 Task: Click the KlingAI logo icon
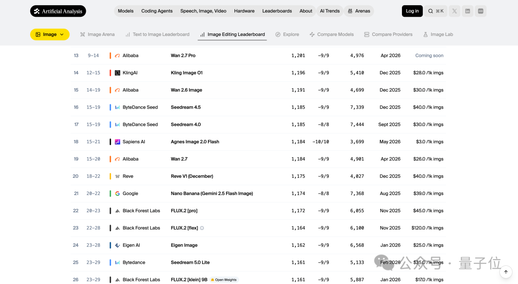pyautogui.click(x=118, y=73)
